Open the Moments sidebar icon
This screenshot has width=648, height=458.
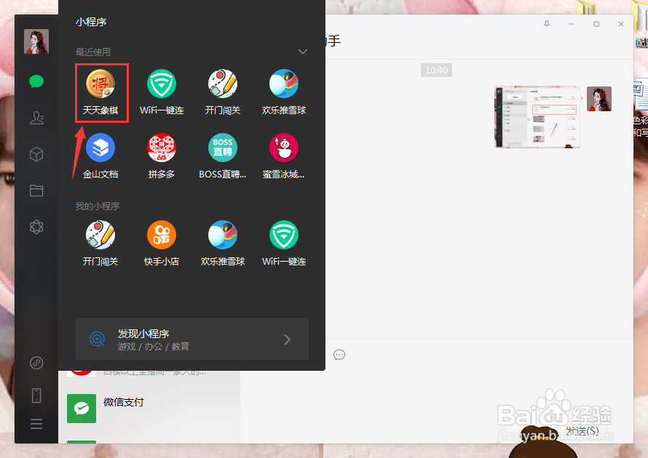click(36, 227)
